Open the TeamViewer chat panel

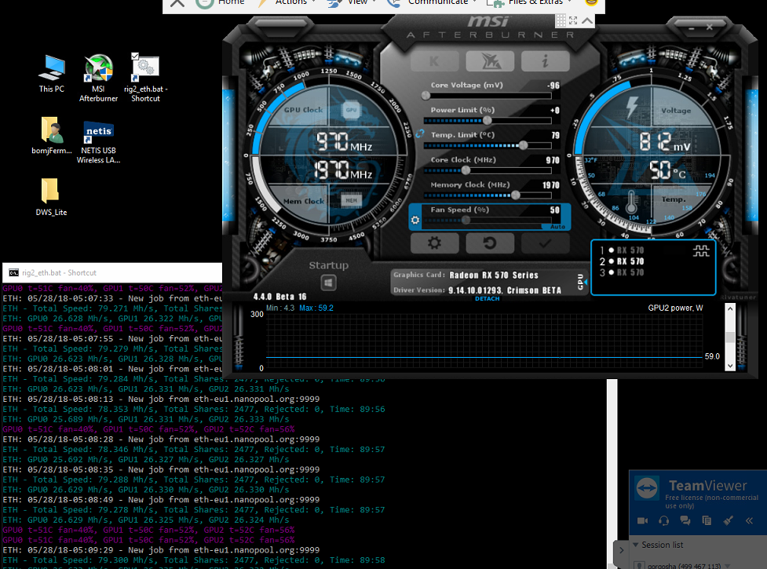coord(685,520)
